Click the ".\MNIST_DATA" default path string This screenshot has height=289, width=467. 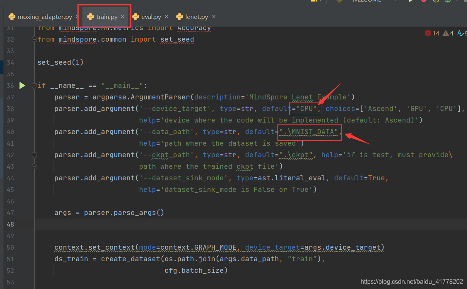coord(309,131)
